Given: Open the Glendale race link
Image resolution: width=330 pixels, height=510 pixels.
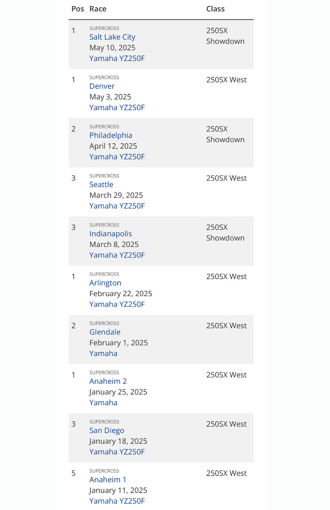Looking at the screenshot, I should (x=105, y=332).
